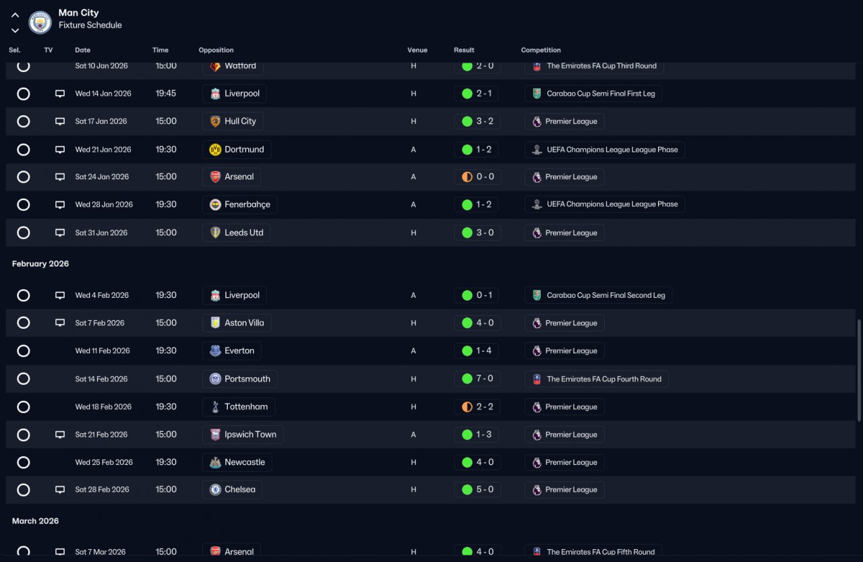Toggle selection circle for Leeds Utd match
Viewport: 863px width, 562px height.
coord(24,232)
